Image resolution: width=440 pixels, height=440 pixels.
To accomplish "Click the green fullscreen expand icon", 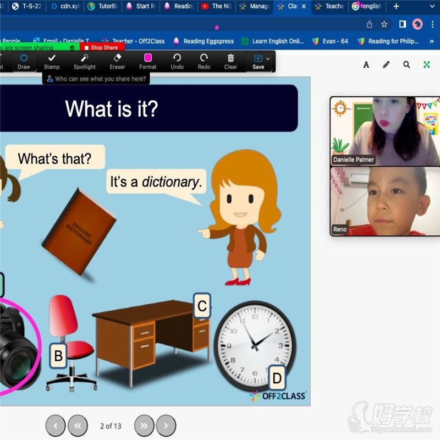I will (426, 65).
